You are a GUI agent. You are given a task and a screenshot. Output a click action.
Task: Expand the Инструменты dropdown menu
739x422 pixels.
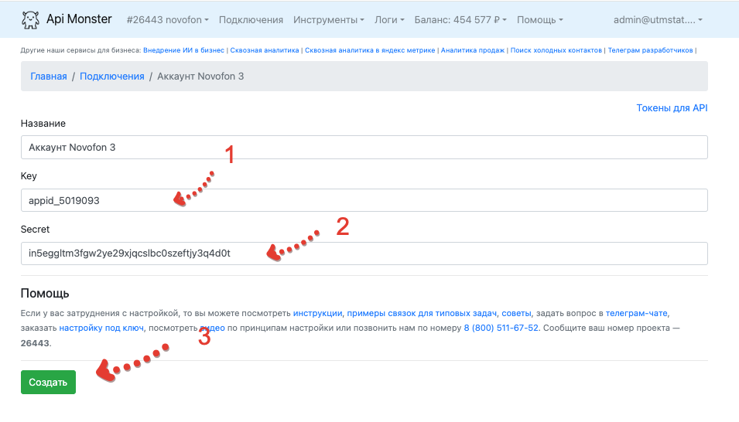click(329, 20)
